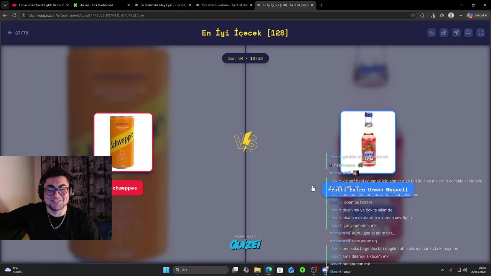Expand the tab search dropdown arrow

tap(5, 5)
